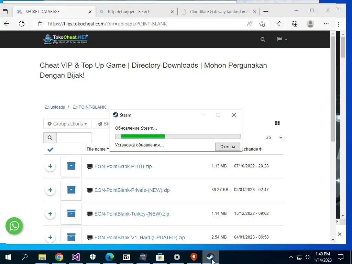Open Edge settings and more menu

tap(326, 24)
